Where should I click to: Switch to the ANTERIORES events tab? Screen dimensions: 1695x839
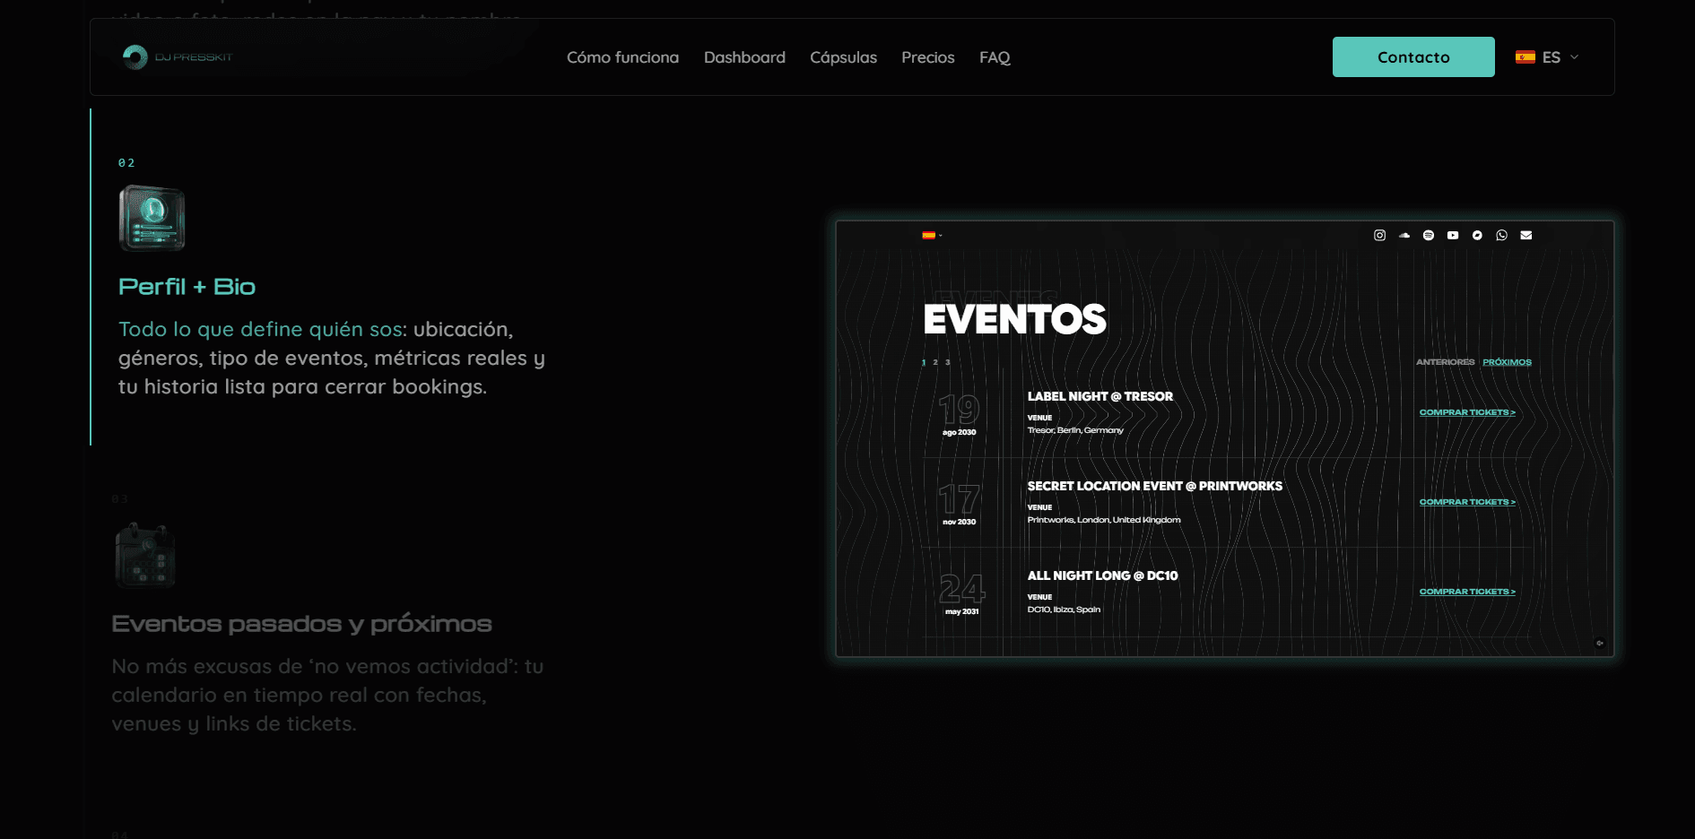1445,362
